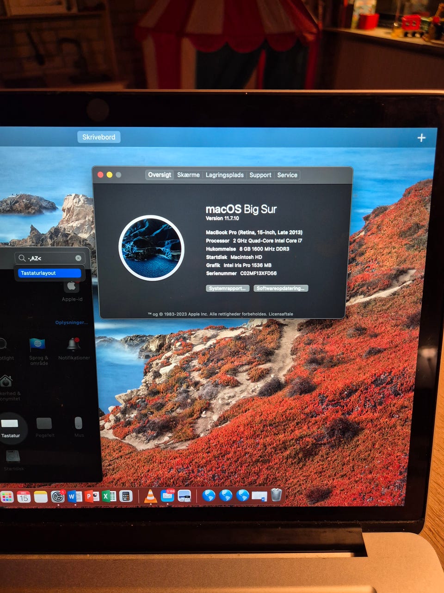Screen dimensions: 444x593
Task: Open Spotlight preference pane
Action: tap(5, 348)
